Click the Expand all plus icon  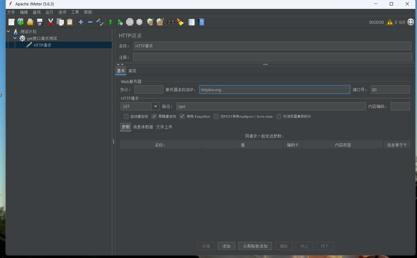click(x=81, y=22)
